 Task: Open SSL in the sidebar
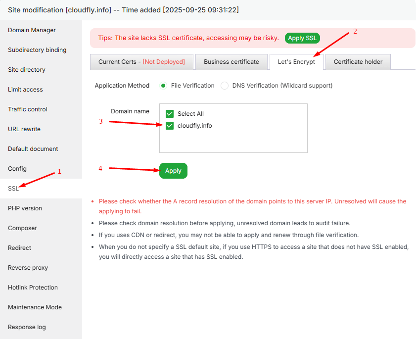[13, 189]
